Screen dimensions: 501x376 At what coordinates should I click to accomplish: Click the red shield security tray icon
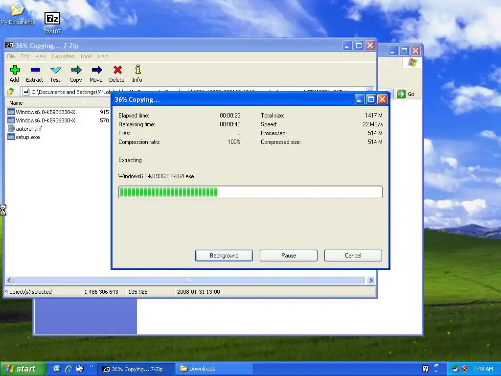tap(464, 369)
